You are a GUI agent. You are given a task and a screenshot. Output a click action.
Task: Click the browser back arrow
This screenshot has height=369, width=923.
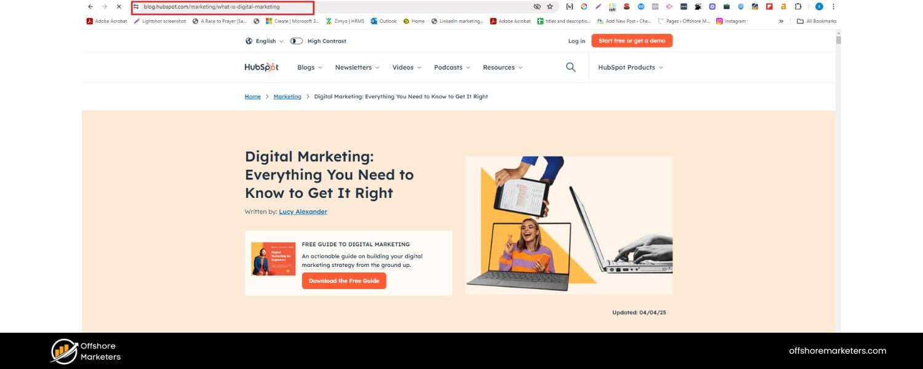coord(90,7)
